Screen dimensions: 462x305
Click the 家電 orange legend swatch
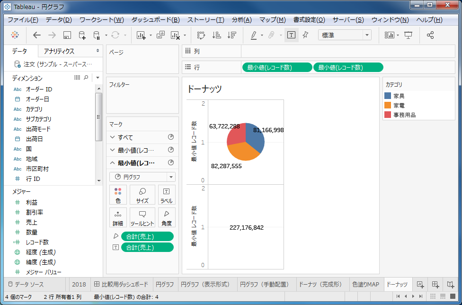(x=388, y=105)
